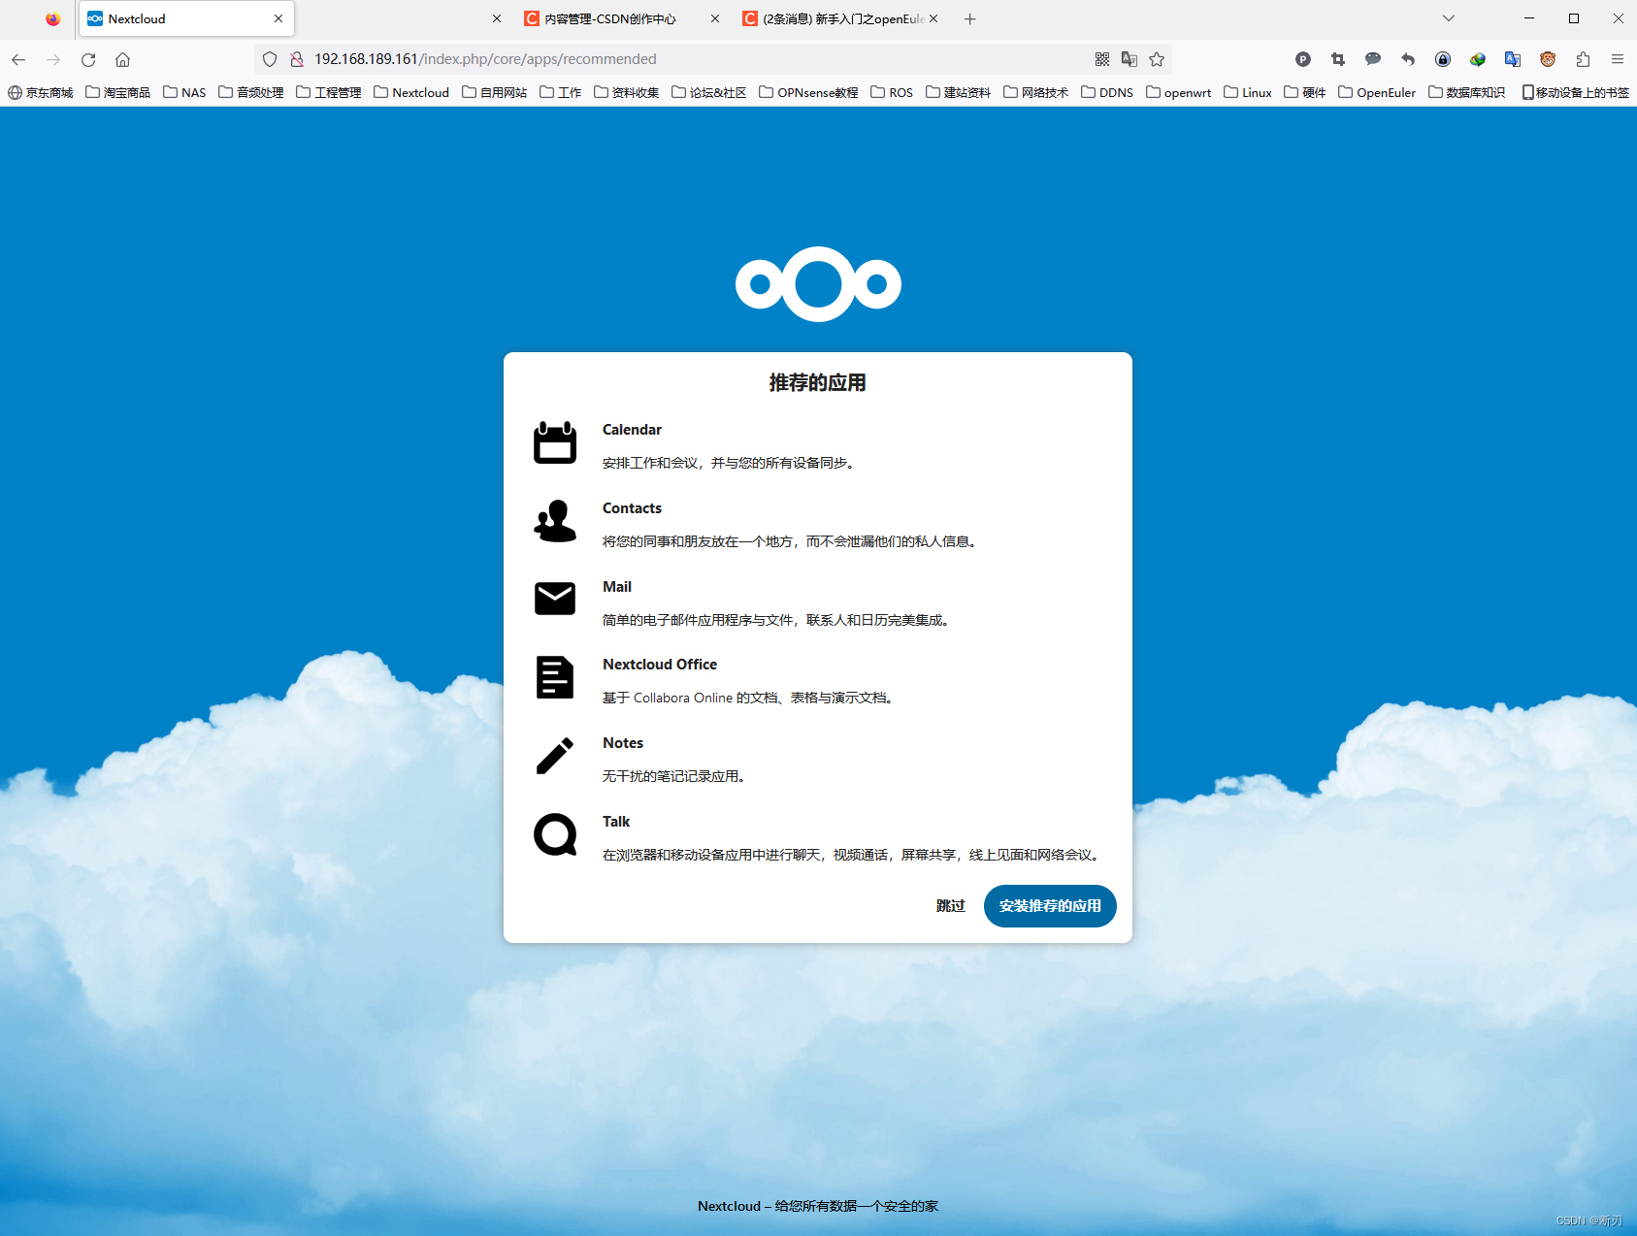Click the 安装推荐的应用 button

(1049, 905)
